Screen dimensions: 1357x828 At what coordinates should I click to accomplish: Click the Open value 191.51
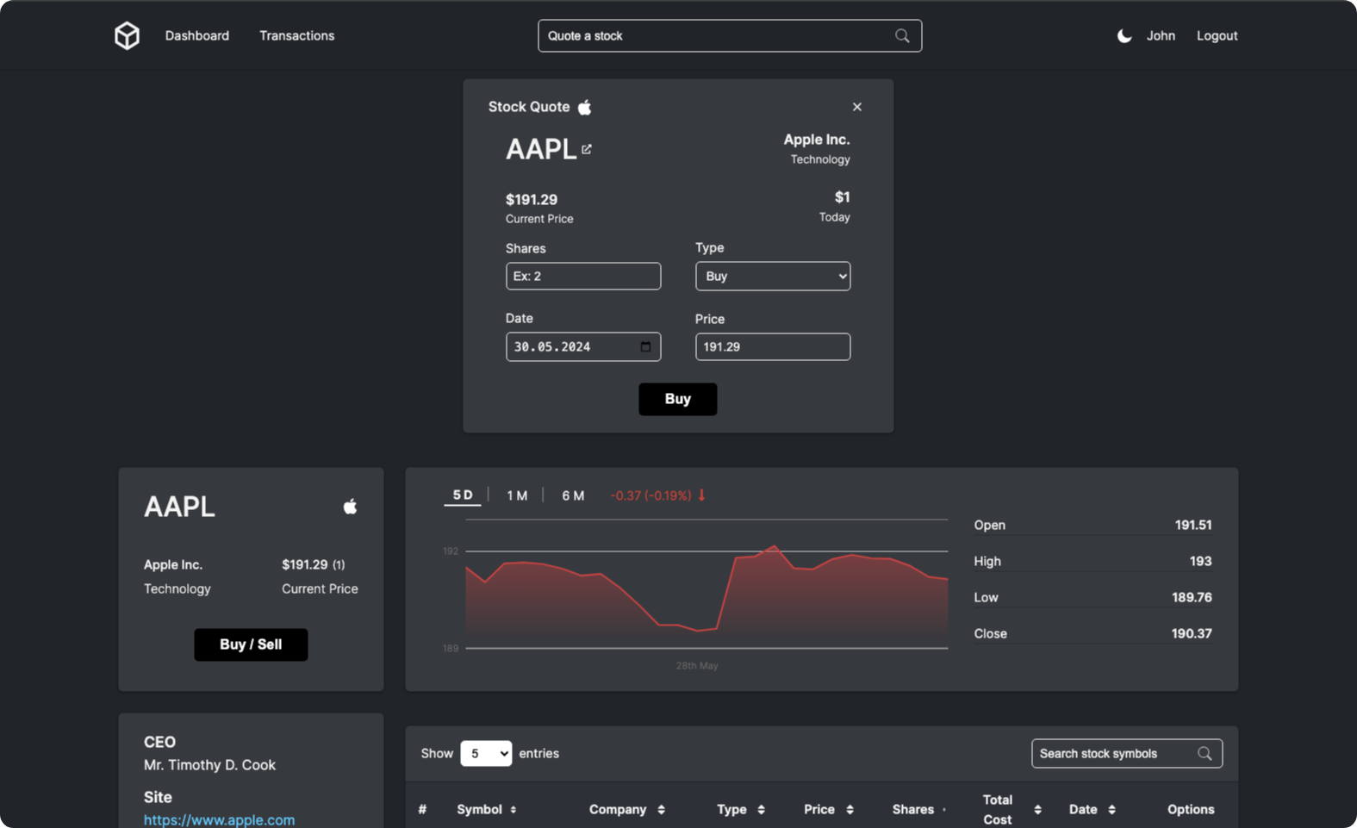1193,525
